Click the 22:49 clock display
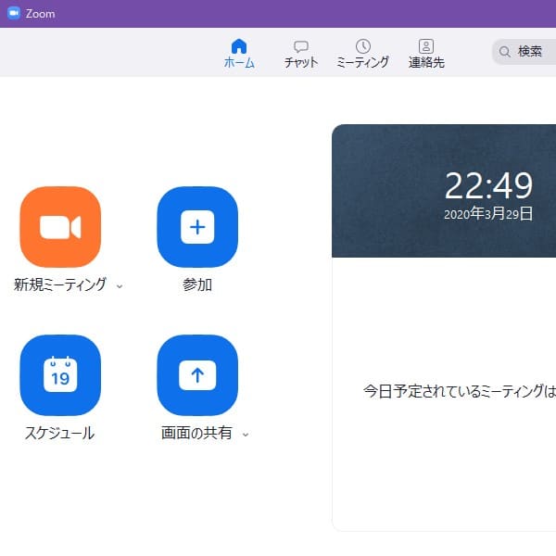Viewport: 556px width, 556px height. coord(488,185)
